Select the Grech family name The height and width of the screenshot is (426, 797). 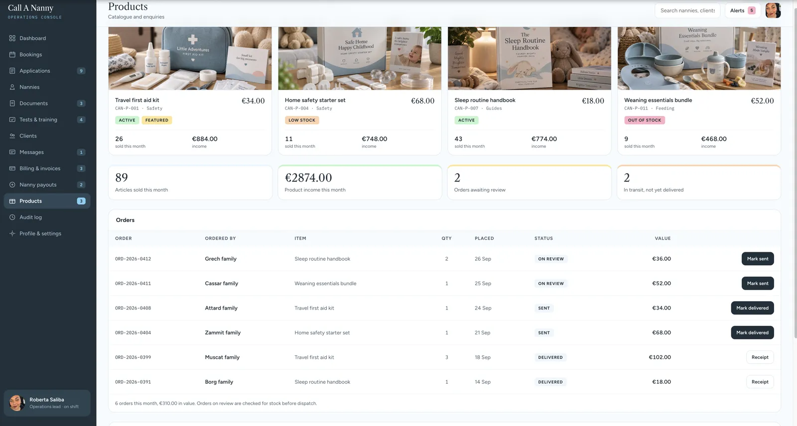(221, 259)
